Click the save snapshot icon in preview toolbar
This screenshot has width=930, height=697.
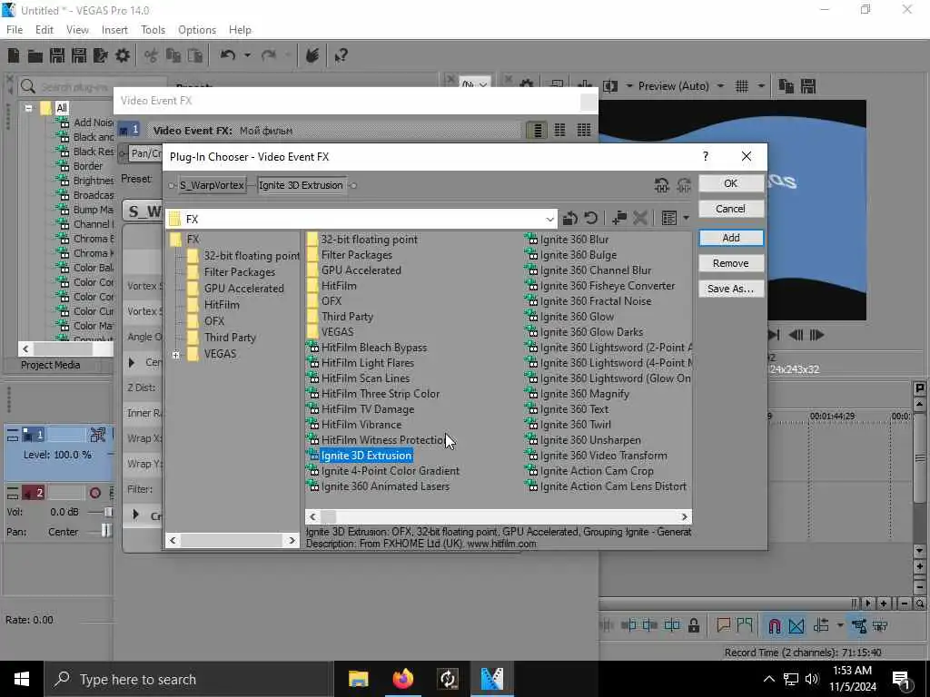point(807,86)
